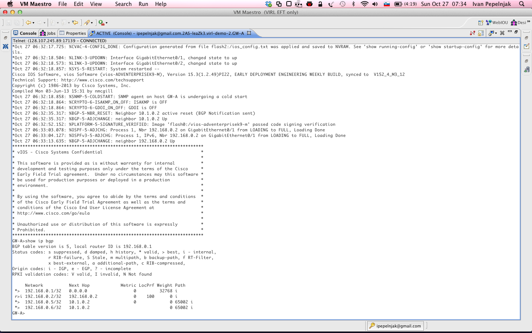Open the Run menu
Image resolution: width=532 pixels, height=333 pixels.
click(x=143, y=4)
